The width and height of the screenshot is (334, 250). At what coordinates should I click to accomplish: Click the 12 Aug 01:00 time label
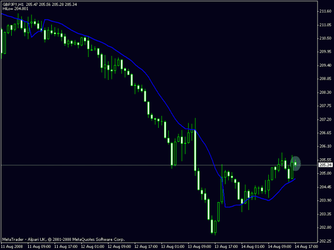92,246
